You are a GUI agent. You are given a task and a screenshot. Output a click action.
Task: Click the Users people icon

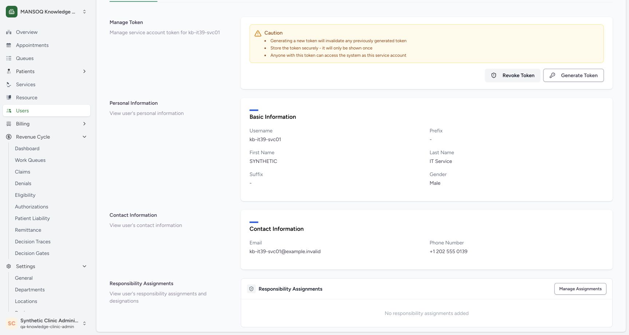pos(9,111)
